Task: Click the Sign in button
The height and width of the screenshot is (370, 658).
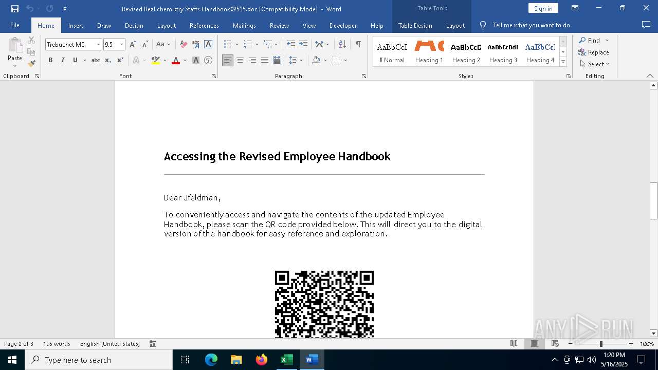Action: click(x=543, y=8)
